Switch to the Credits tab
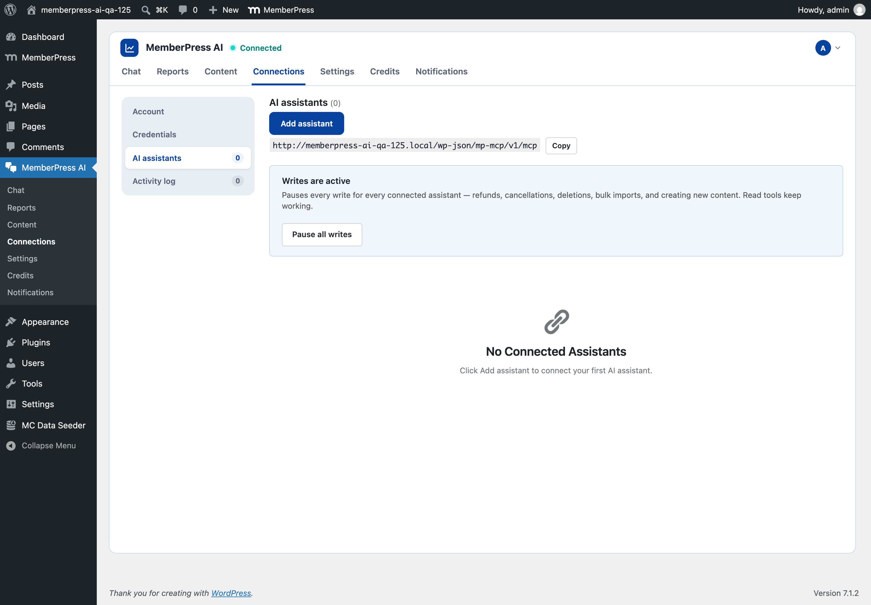This screenshot has width=871, height=605. 385,71
